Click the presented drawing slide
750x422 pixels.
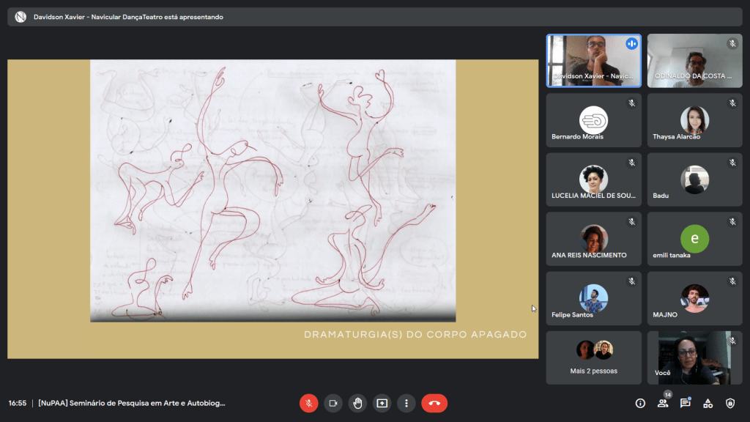pos(272,190)
